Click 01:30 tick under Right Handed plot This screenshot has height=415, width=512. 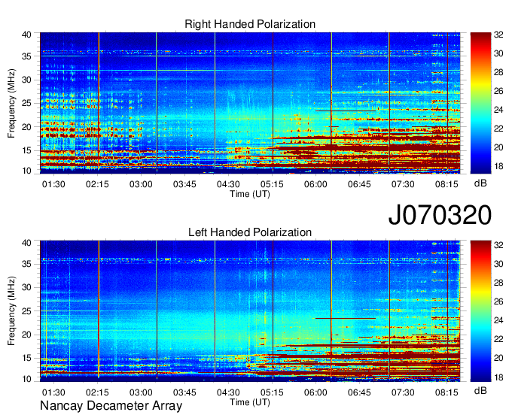[53, 184]
